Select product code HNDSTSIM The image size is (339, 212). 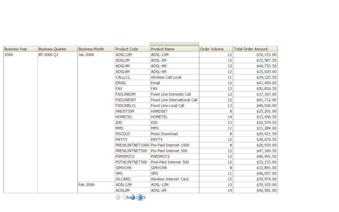[x=125, y=111]
